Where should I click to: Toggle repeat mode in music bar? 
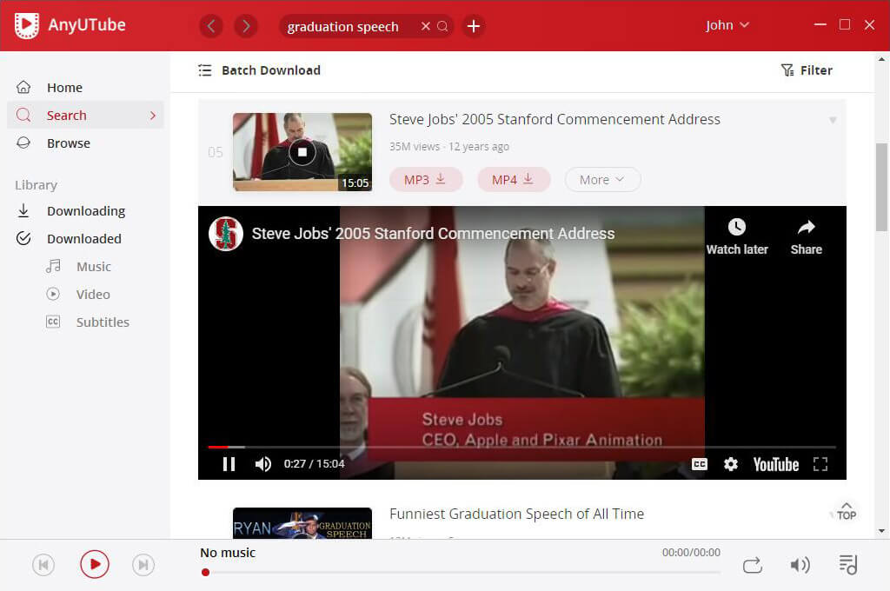click(x=753, y=565)
